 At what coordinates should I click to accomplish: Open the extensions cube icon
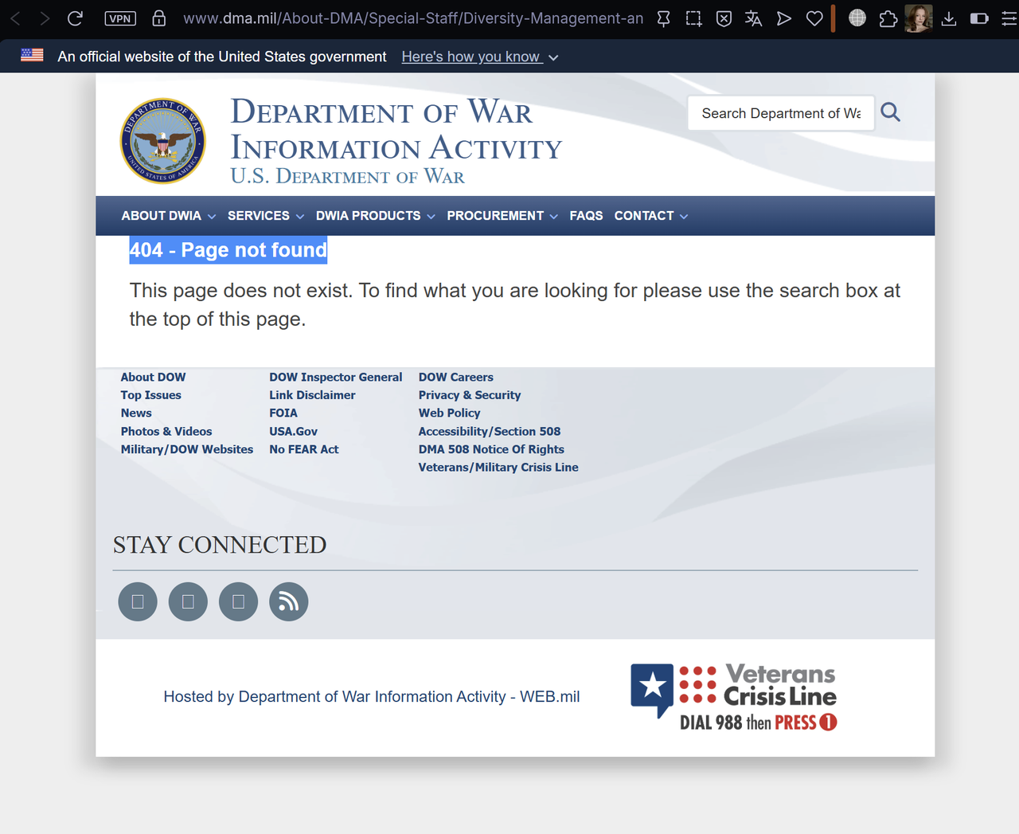(888, 18)
